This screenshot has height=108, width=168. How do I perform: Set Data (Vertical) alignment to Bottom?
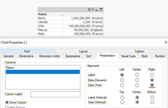(152, 102)
